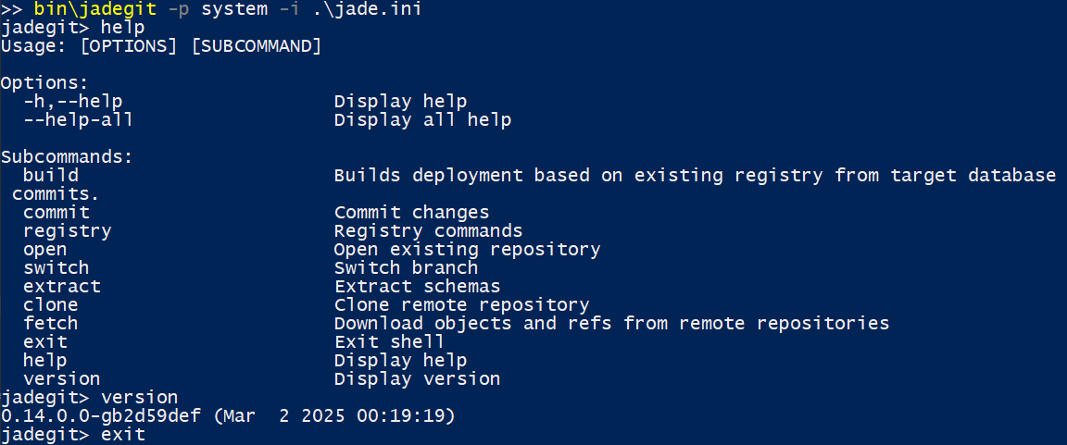Viewport: 1067px width, 445px height.
Task: Click the extract subcommand name
Action: click(x=62, y=287)
